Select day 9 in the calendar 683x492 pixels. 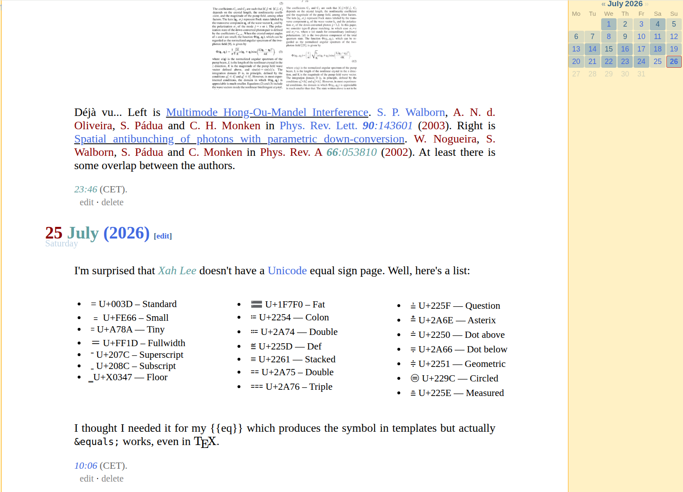pos(625,37)
